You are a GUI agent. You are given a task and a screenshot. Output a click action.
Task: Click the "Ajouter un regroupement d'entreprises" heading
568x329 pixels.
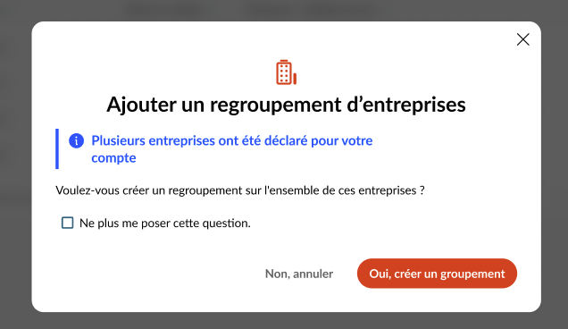coord(286,105)
